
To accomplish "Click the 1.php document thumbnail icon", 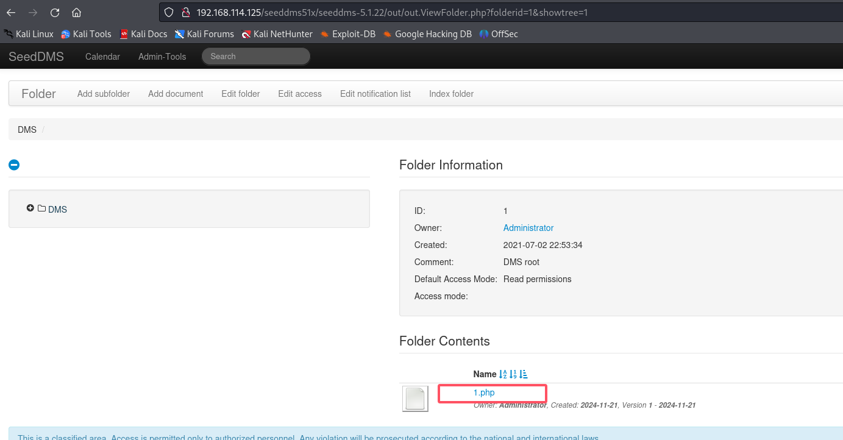I will [x=415, y=399].
